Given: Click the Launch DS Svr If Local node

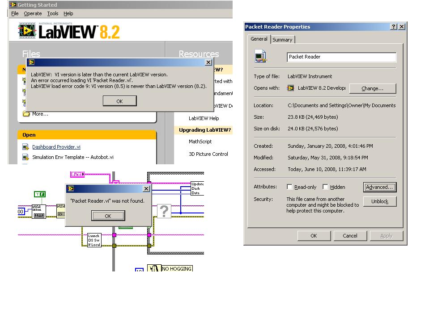Looking at the screenshot, I should (x=94, y=240).
